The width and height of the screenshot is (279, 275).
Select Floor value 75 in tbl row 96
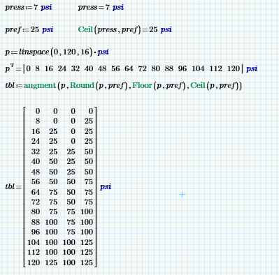point(71,232)
